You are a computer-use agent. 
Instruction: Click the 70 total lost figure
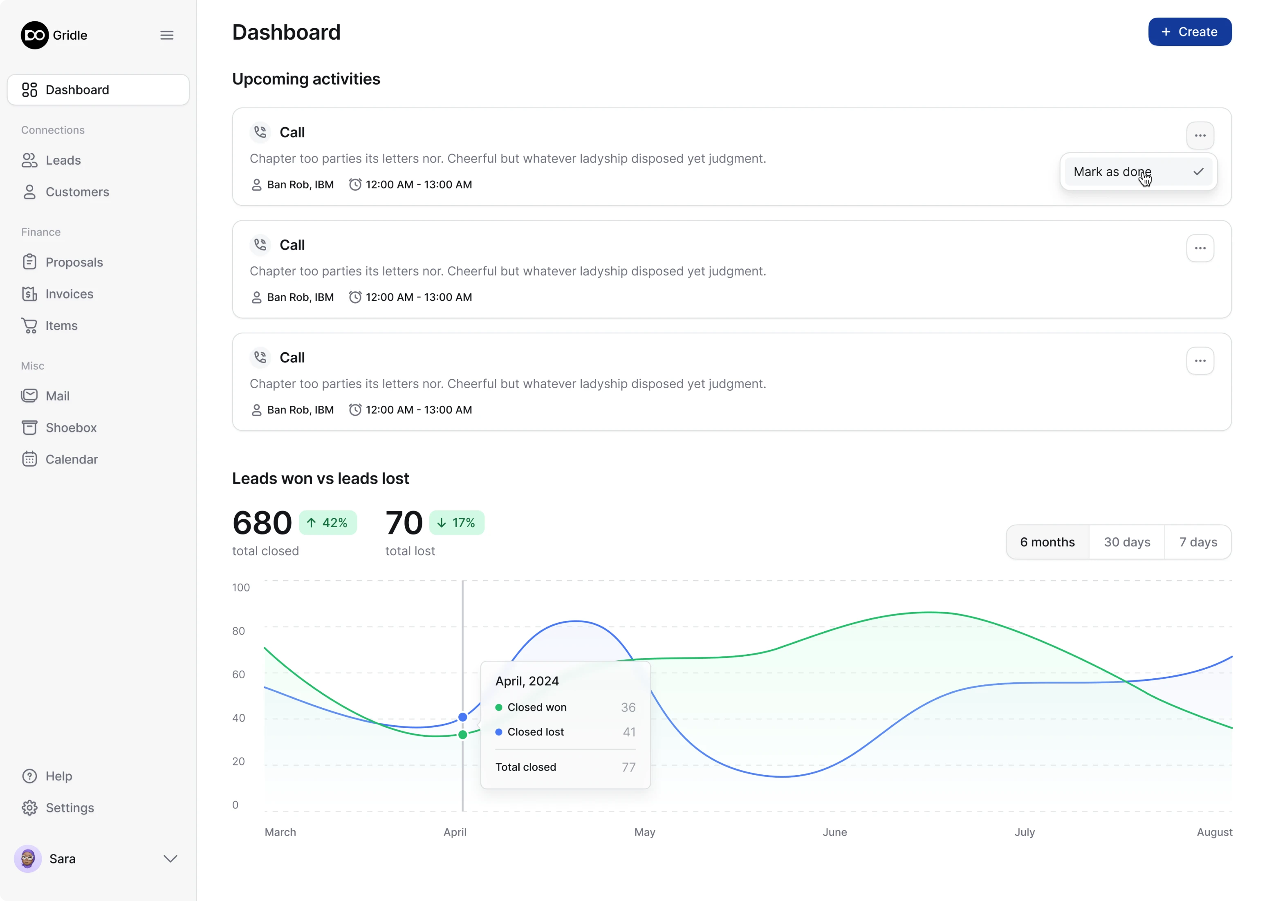[x=404, y=523]
